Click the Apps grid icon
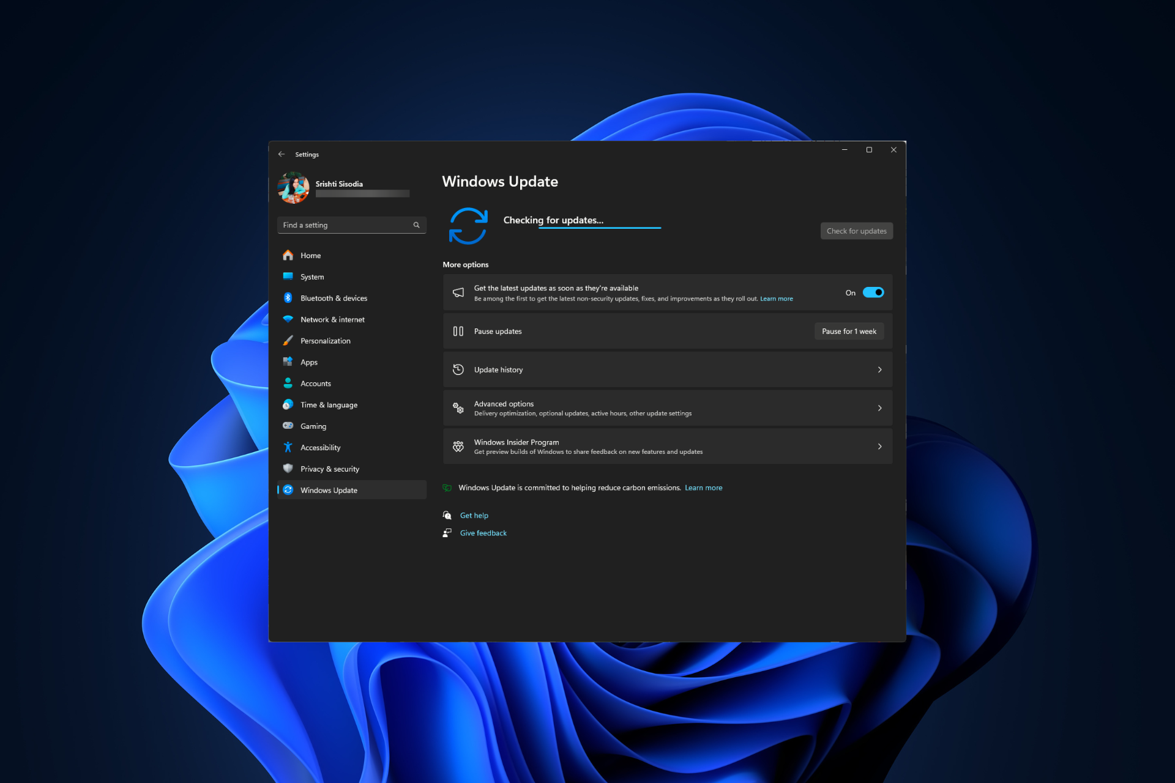1175x783 pixels. pyautogui.click(x=288, y=362)
